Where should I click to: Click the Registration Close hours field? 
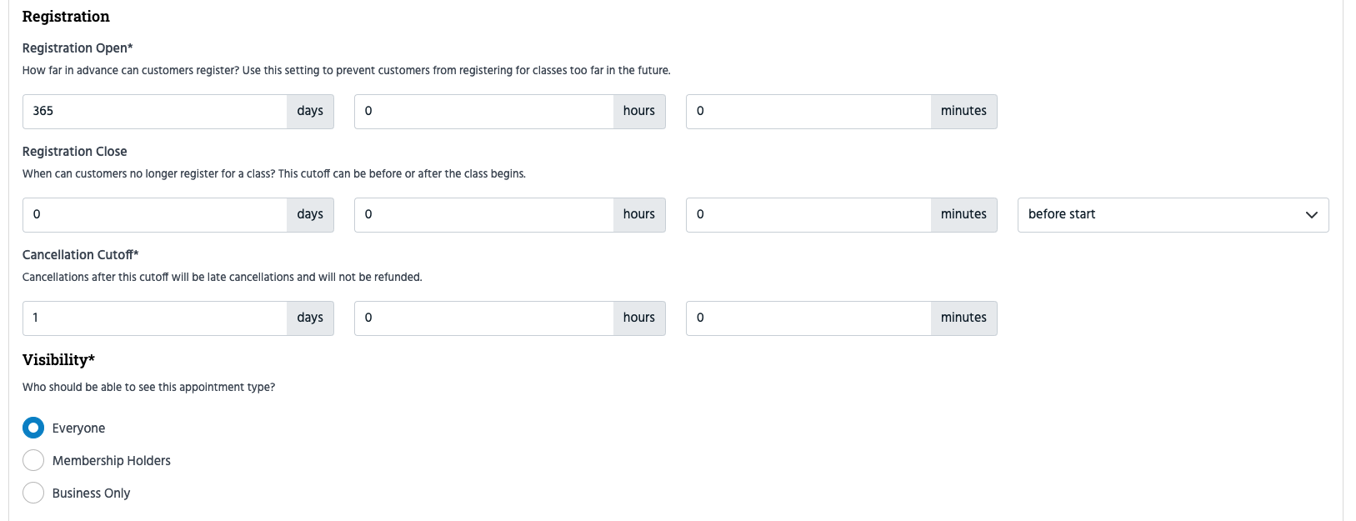coord(484,214)
